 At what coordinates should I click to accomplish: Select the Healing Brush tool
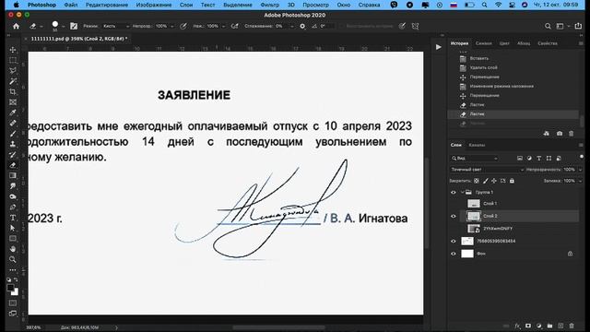13,123
